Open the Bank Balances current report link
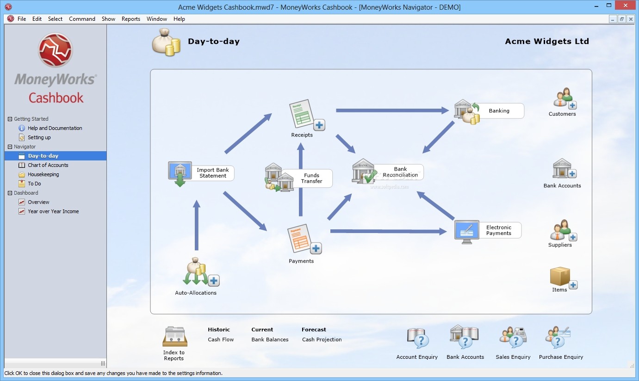 tap(270, 339)
